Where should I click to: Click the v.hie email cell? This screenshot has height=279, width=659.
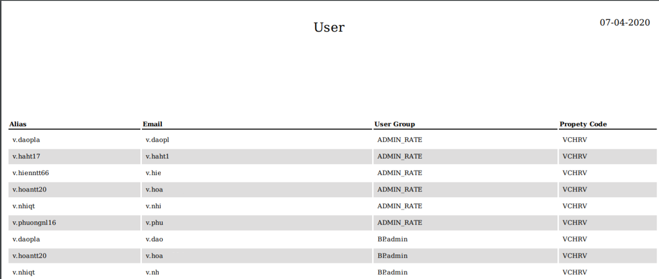(153, 173)
